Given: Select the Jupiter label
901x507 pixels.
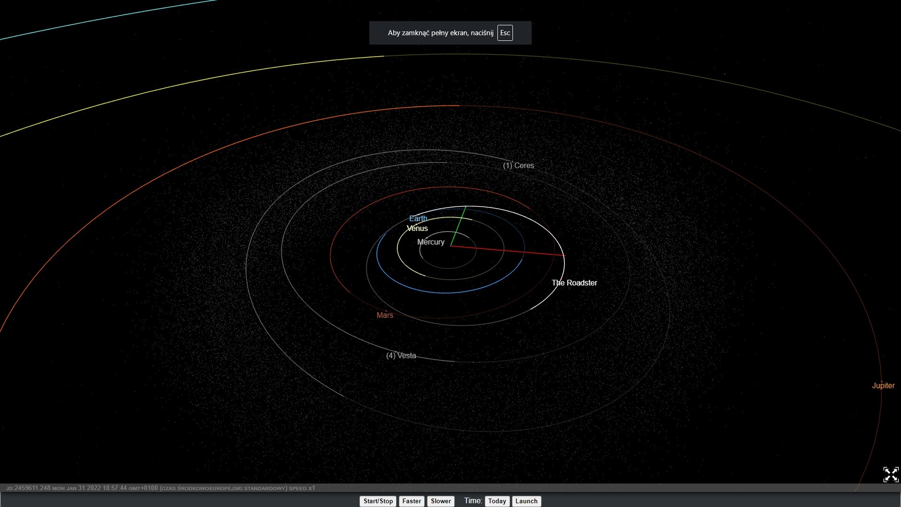Looking at the screenshot, I should click(883, 385).
